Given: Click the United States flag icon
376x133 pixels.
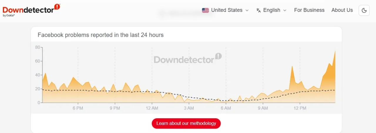Looking at the screenshot, I should click(205, 10).
